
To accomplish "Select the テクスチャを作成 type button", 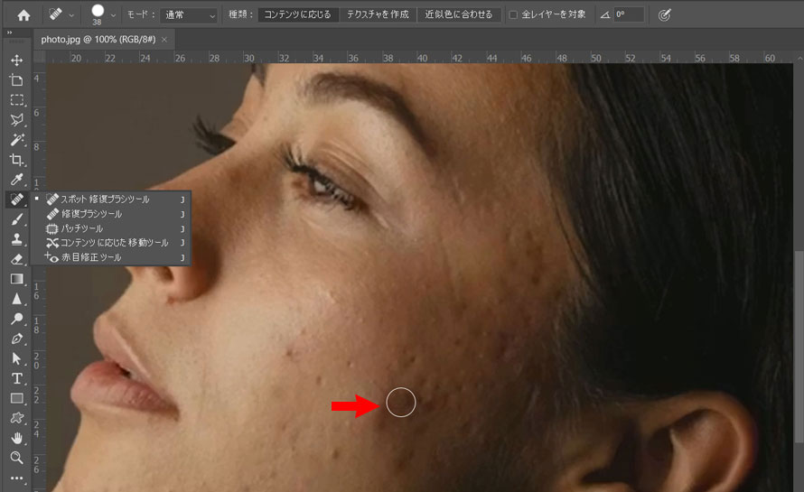I will tap(378, 14).
